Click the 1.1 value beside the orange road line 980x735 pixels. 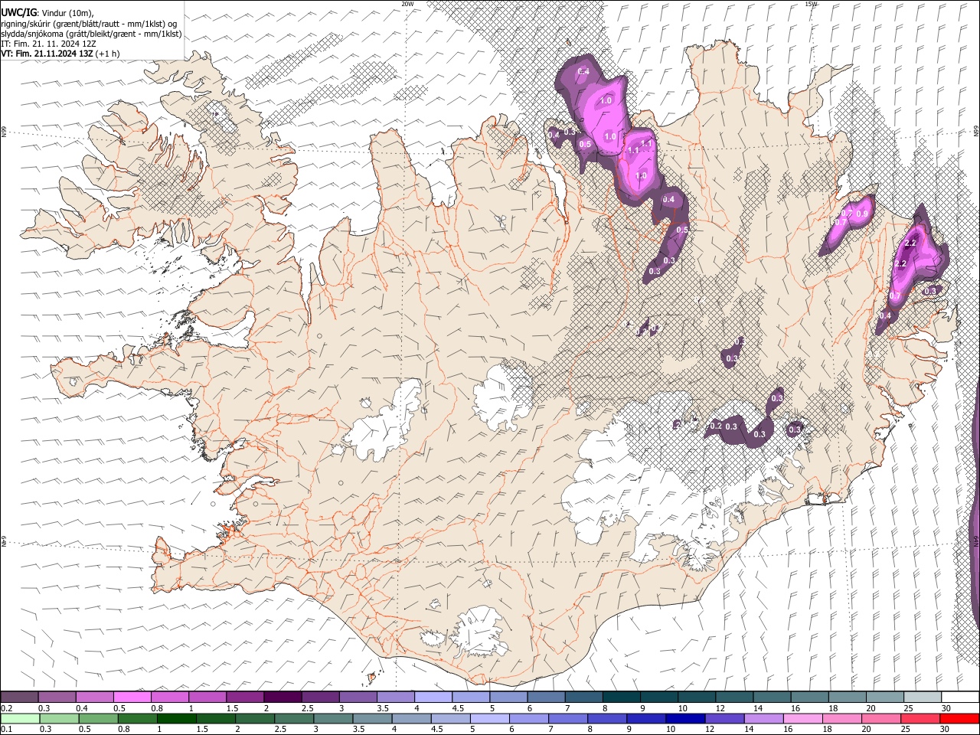[x=633, y=151]
